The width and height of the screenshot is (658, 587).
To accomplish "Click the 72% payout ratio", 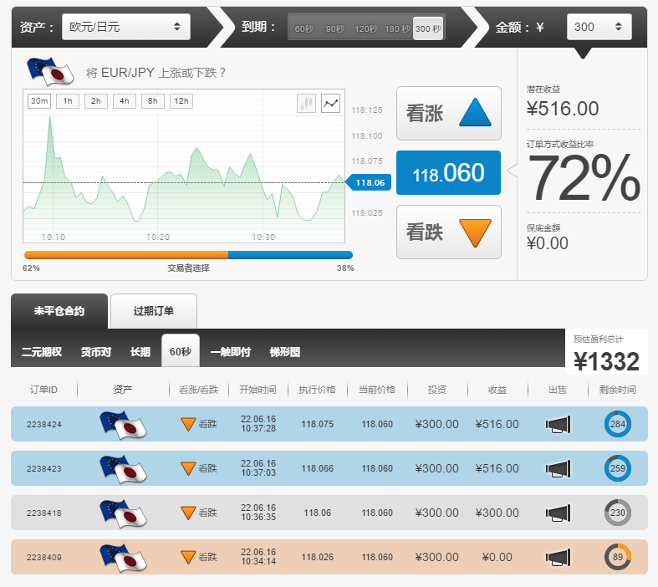I will pyautogui.click(x=584, y=178).
